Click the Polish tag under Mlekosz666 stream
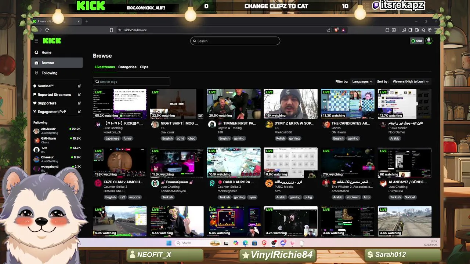Viewport: 470px width, 264px height. point(280,138)
